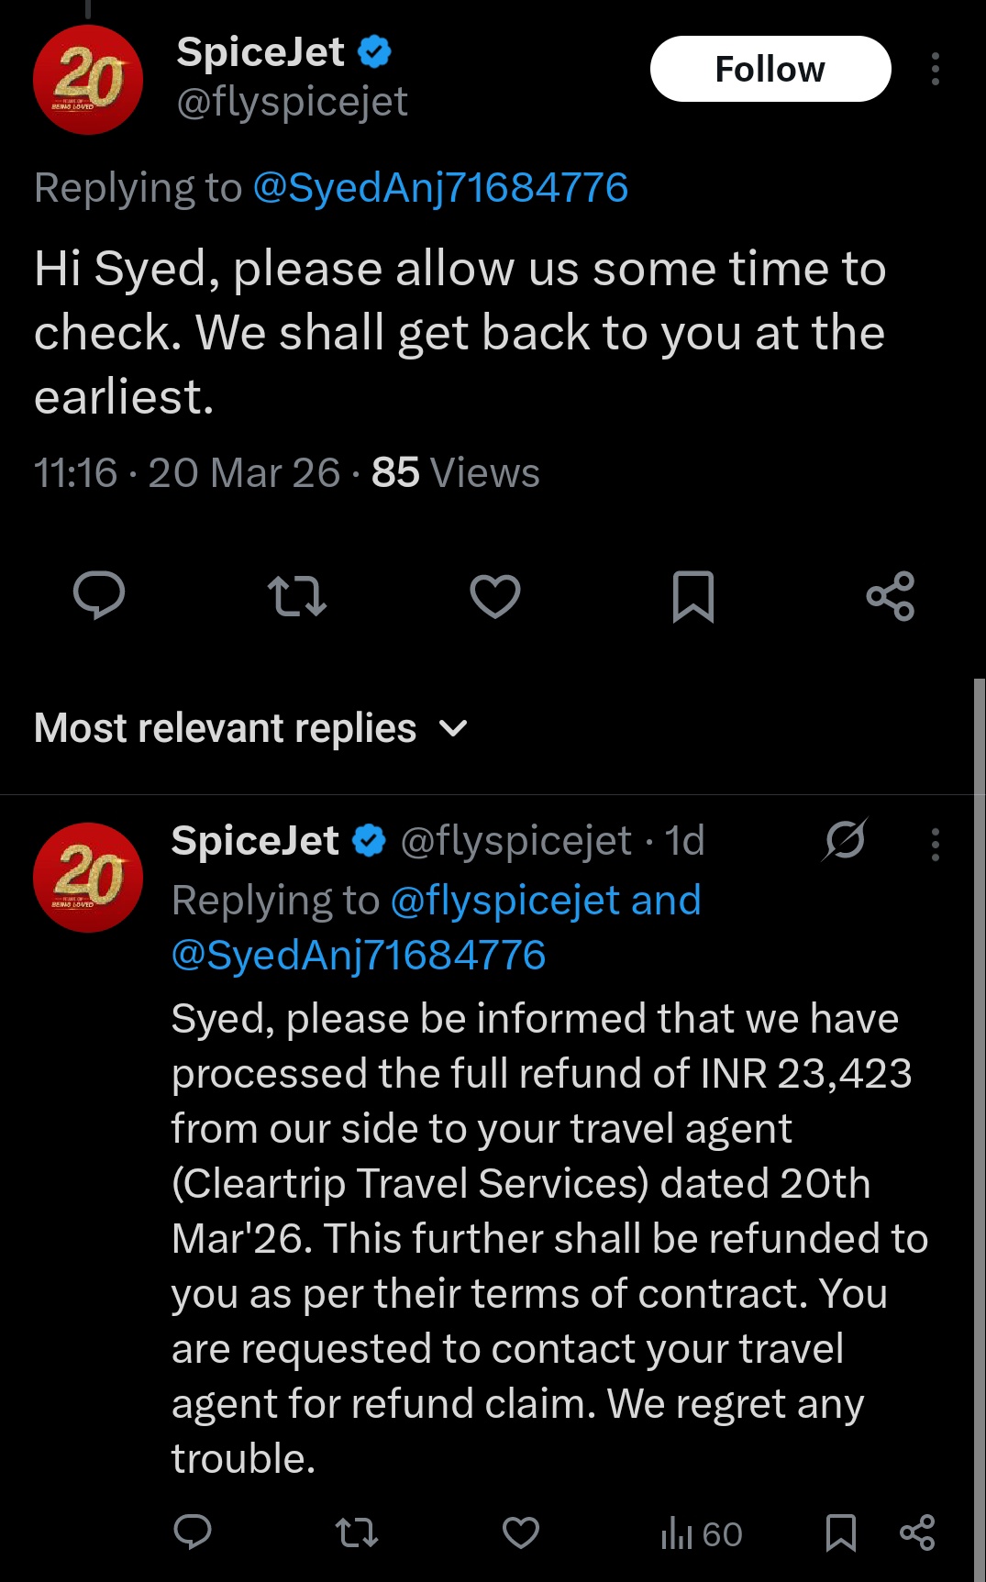Image resolution: width=986 pixels, height=1582 pixels.
Task: Reply to the main SpiceJet tweet
Action: point(99,596)
